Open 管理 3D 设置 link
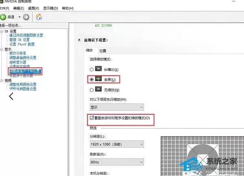Image resolution: width=244 pixels, height=176 pixels. point(20,40)
